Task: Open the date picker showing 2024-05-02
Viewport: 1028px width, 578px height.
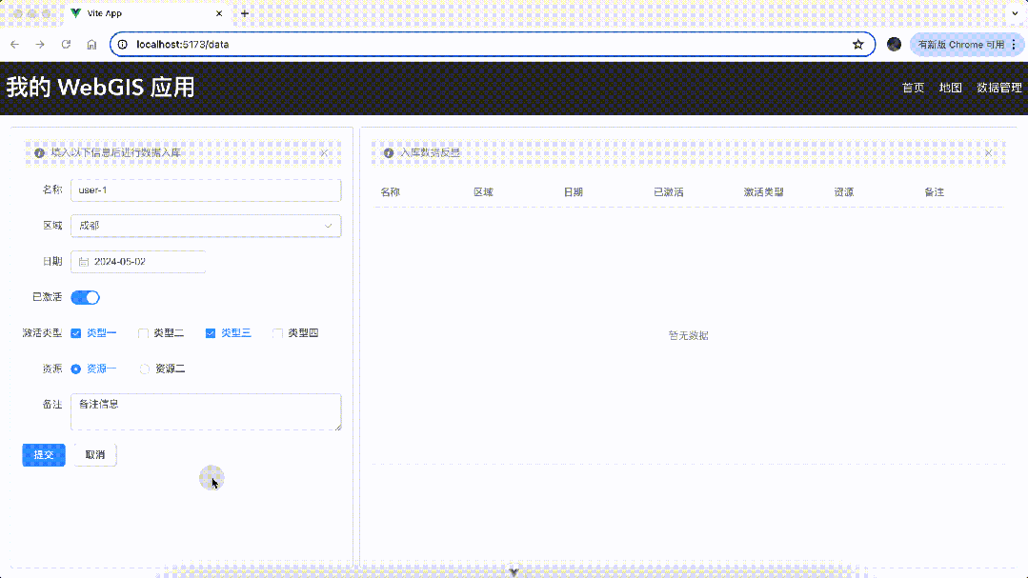Action: [139, 262]
